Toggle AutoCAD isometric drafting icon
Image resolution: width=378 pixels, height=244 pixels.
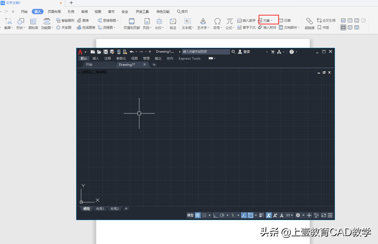coord(233,215)
